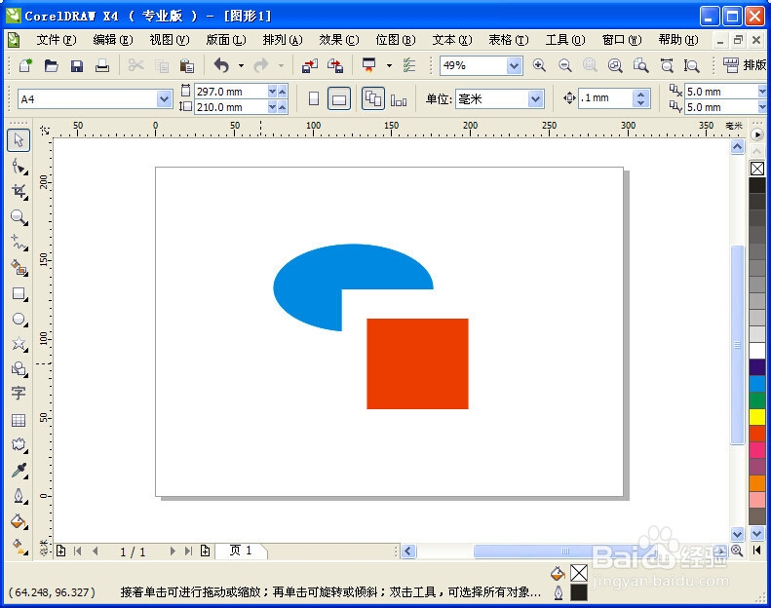Open the 编辑(E) menu
The height and width of the screenshot is (608, 771).
[x=113, y=40]
